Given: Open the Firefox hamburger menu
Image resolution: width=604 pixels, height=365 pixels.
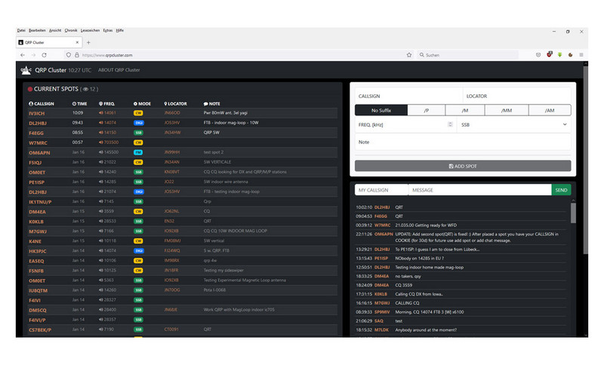Looking at the screenshot, I should click(581, 55).
